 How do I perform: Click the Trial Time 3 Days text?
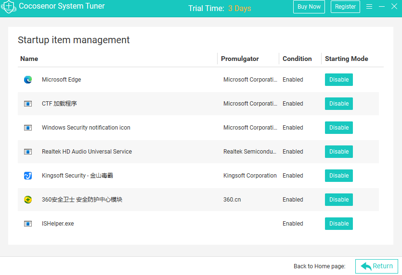(x=220, y=9)
